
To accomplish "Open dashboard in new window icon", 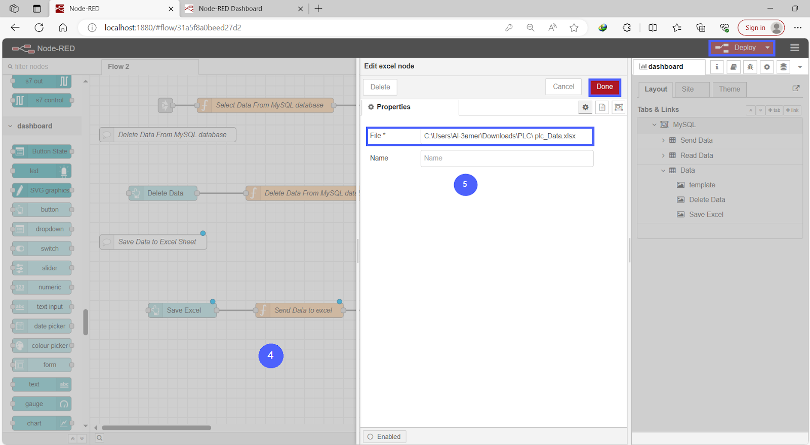I will (x=796, y=88).
